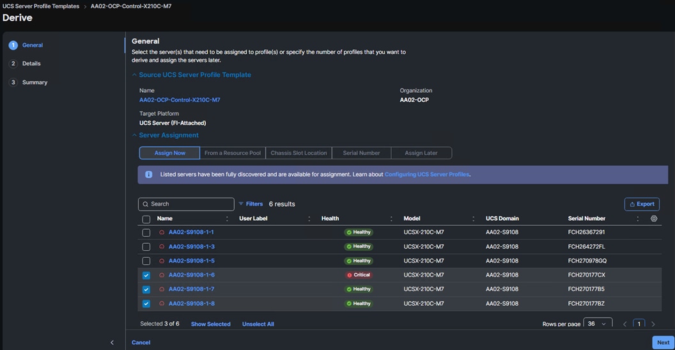Collapse the Server Assignment section

point(134,136)
